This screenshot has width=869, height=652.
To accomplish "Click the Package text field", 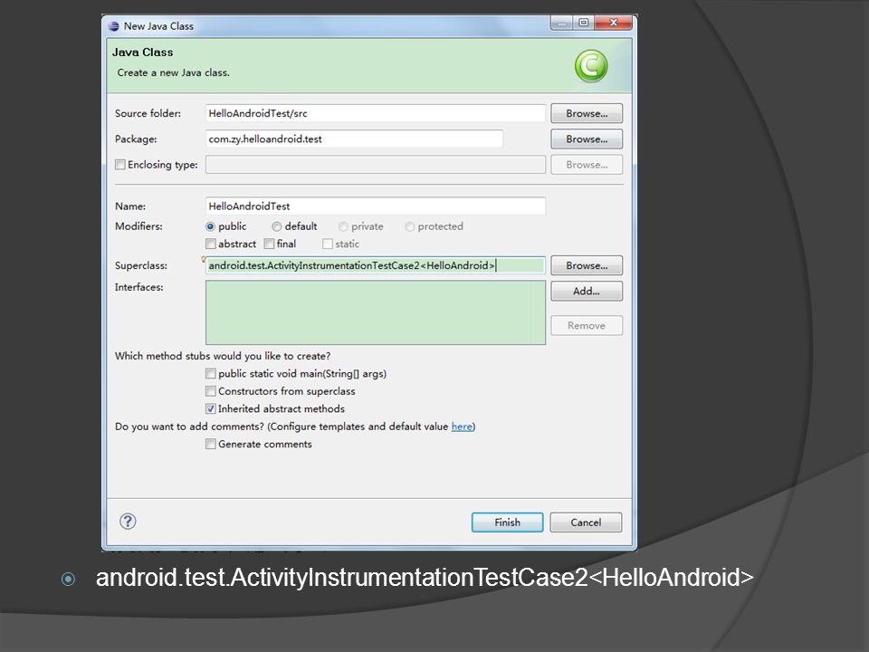I will click(354, 139).
